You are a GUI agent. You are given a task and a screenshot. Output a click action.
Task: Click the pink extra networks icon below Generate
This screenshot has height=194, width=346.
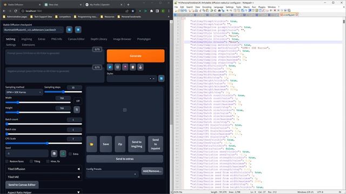click(x=125, y=67)
